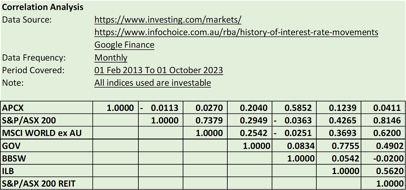The height and width of the screenshot is (190, 406).
Task: Open the infochoice interest rate history link
Action: [x=236, y=32]
